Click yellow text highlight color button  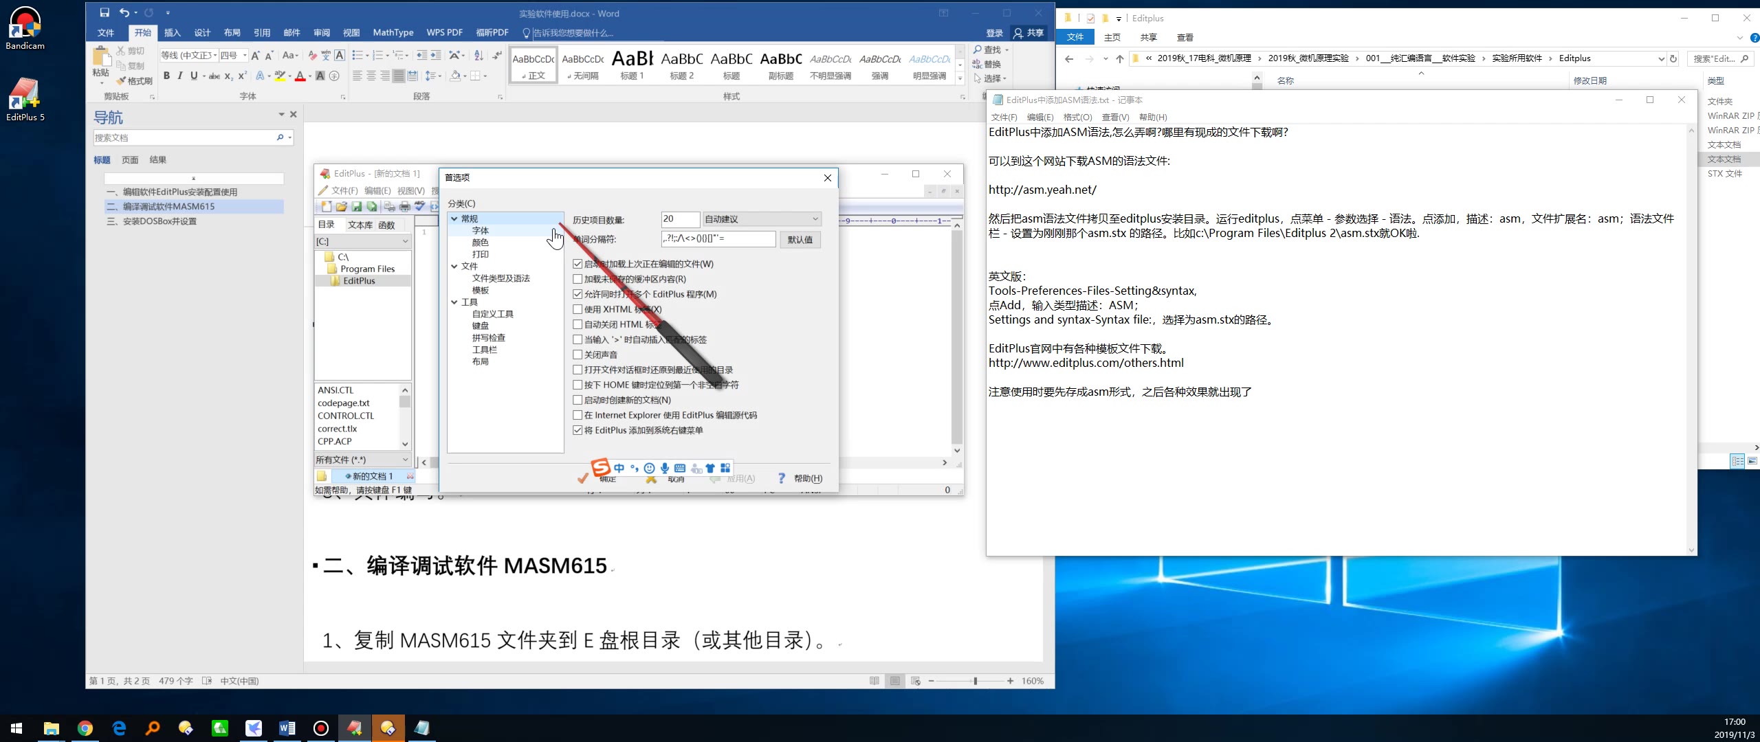(279, 76)
